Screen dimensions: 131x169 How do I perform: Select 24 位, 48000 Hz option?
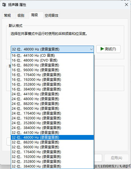tap(52, 99)
